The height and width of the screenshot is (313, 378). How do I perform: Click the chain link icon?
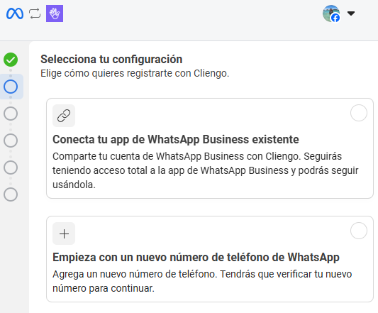coord(64,116)
